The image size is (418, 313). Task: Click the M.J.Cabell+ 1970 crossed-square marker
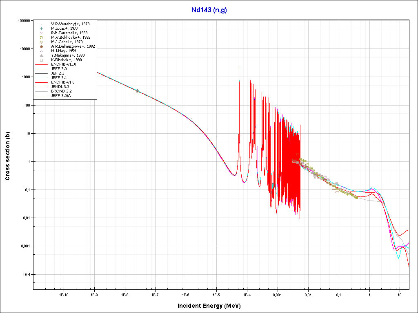(42, 42)
